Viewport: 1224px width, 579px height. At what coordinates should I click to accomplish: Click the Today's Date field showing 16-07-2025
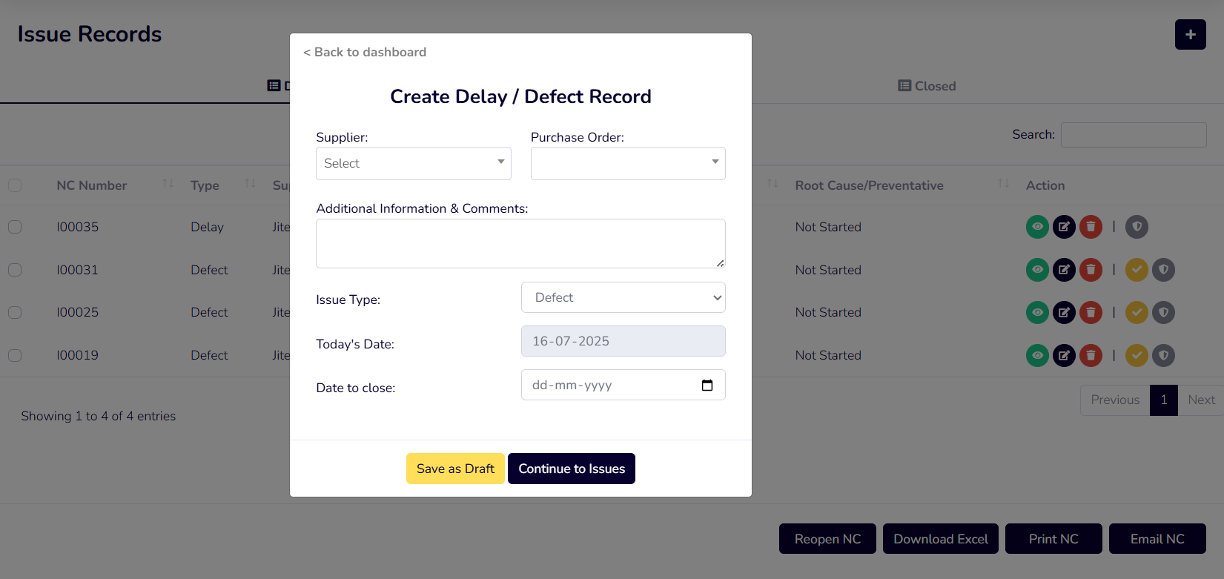pos(623,341)
